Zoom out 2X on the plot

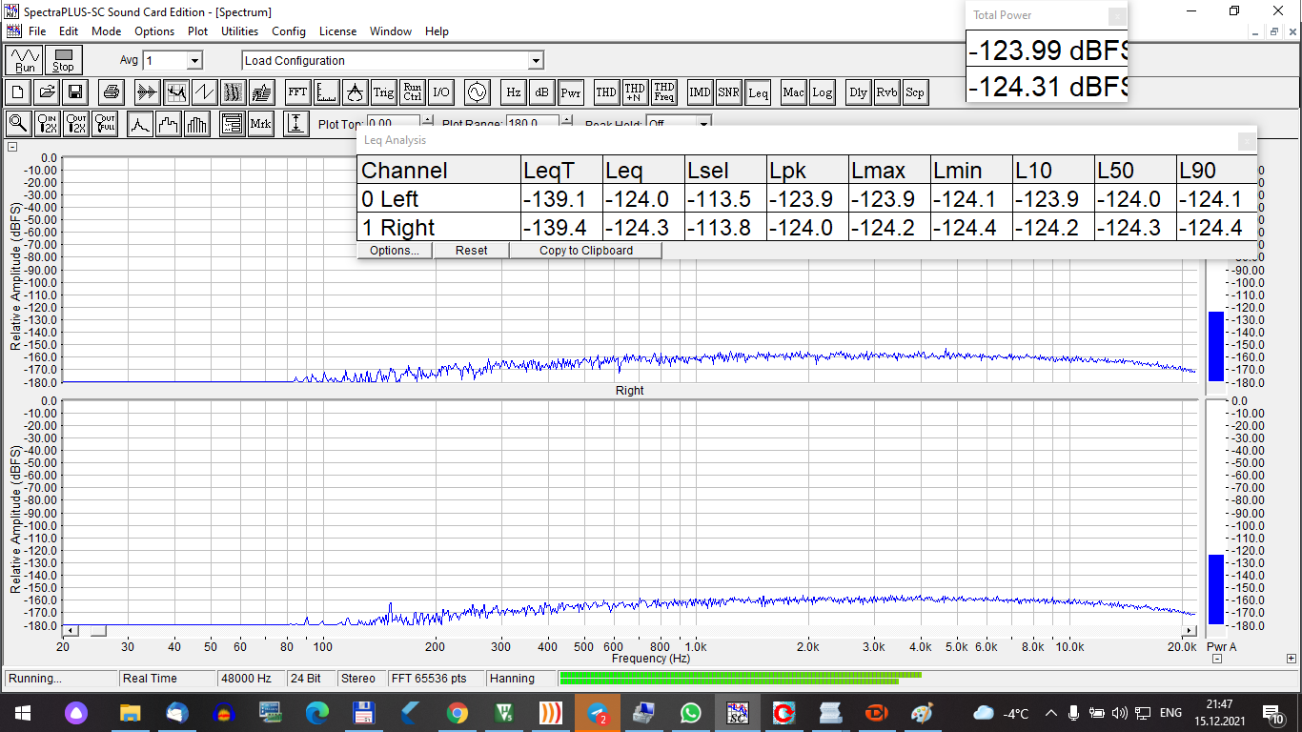point(76,124)
